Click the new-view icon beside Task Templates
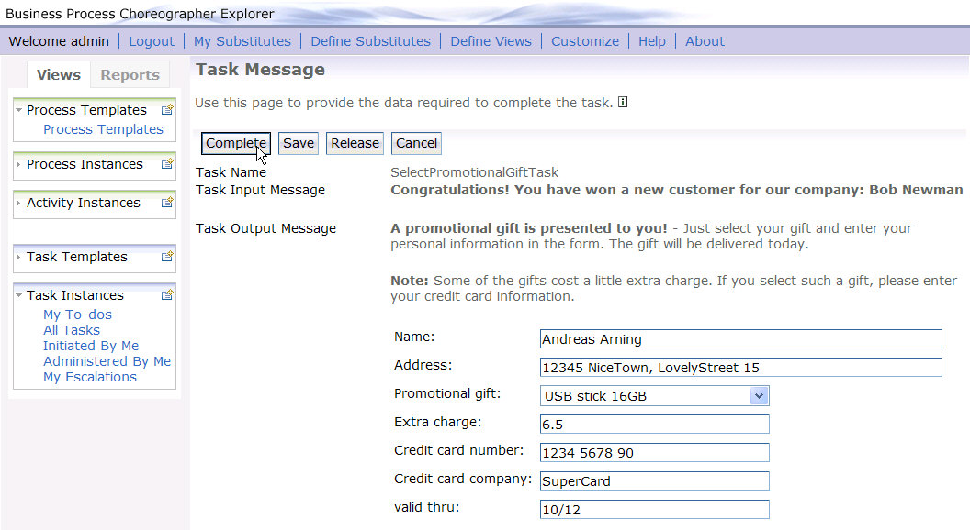970x530 pixels. click(x=167, y=257)
